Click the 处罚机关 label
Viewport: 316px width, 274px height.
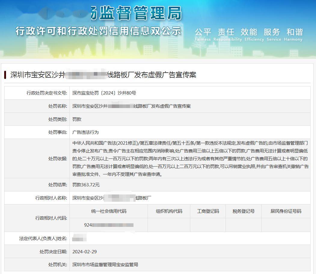pos(58,265)
